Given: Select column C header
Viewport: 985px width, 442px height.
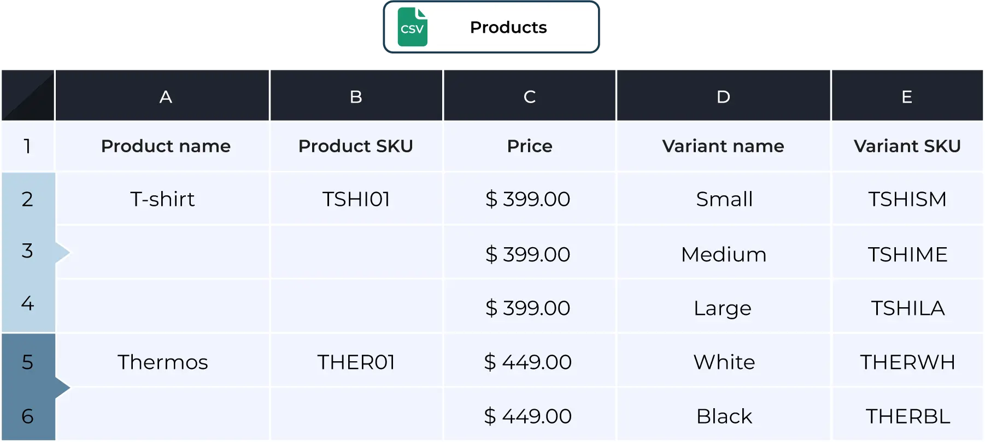Looking at the screenshot, I should click(530, 95).
